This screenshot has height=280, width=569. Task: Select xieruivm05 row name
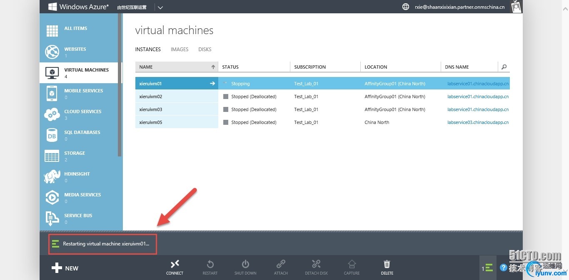coord(151,122)
